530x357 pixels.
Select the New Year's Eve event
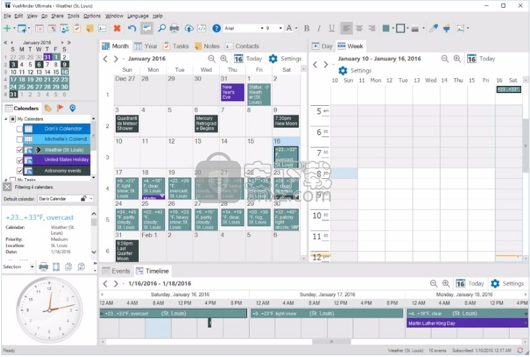(x=232, y=92)
